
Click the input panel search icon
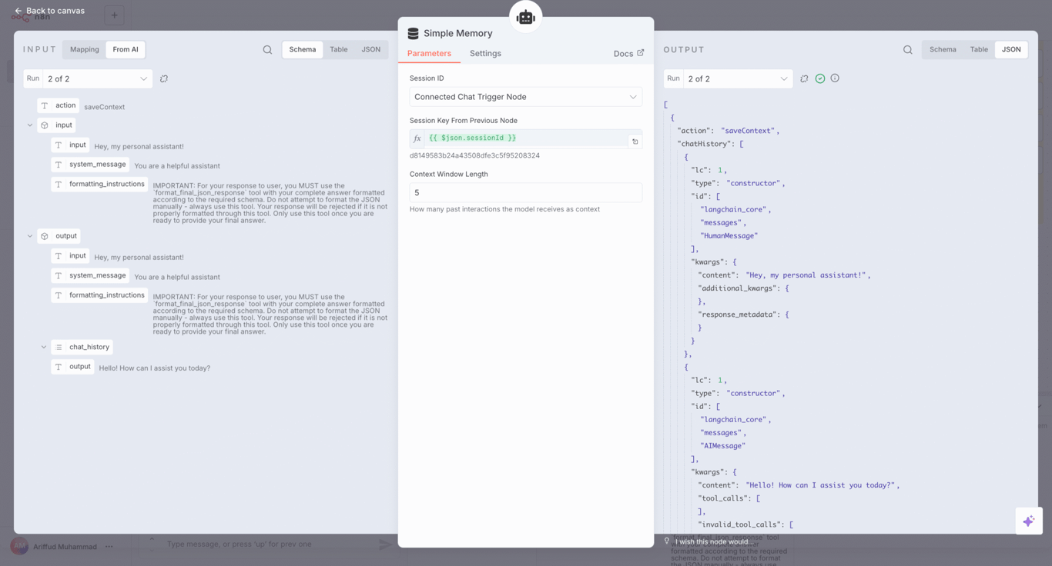[267, 50]
